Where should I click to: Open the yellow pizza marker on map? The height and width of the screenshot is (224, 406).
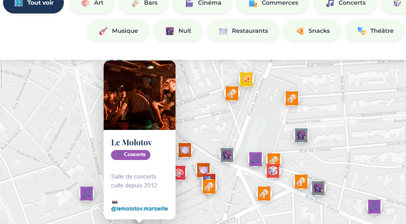tap(246, 79)
